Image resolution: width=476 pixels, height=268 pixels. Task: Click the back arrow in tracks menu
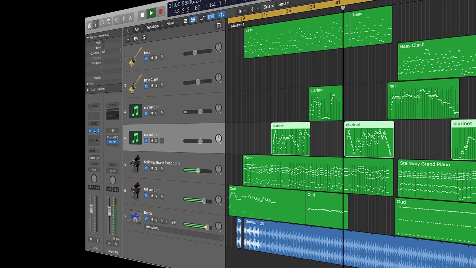(128, 31)
